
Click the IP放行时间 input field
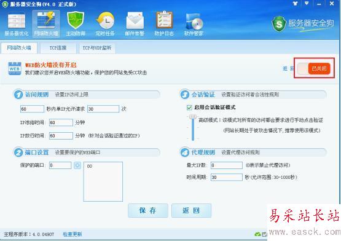61,136
